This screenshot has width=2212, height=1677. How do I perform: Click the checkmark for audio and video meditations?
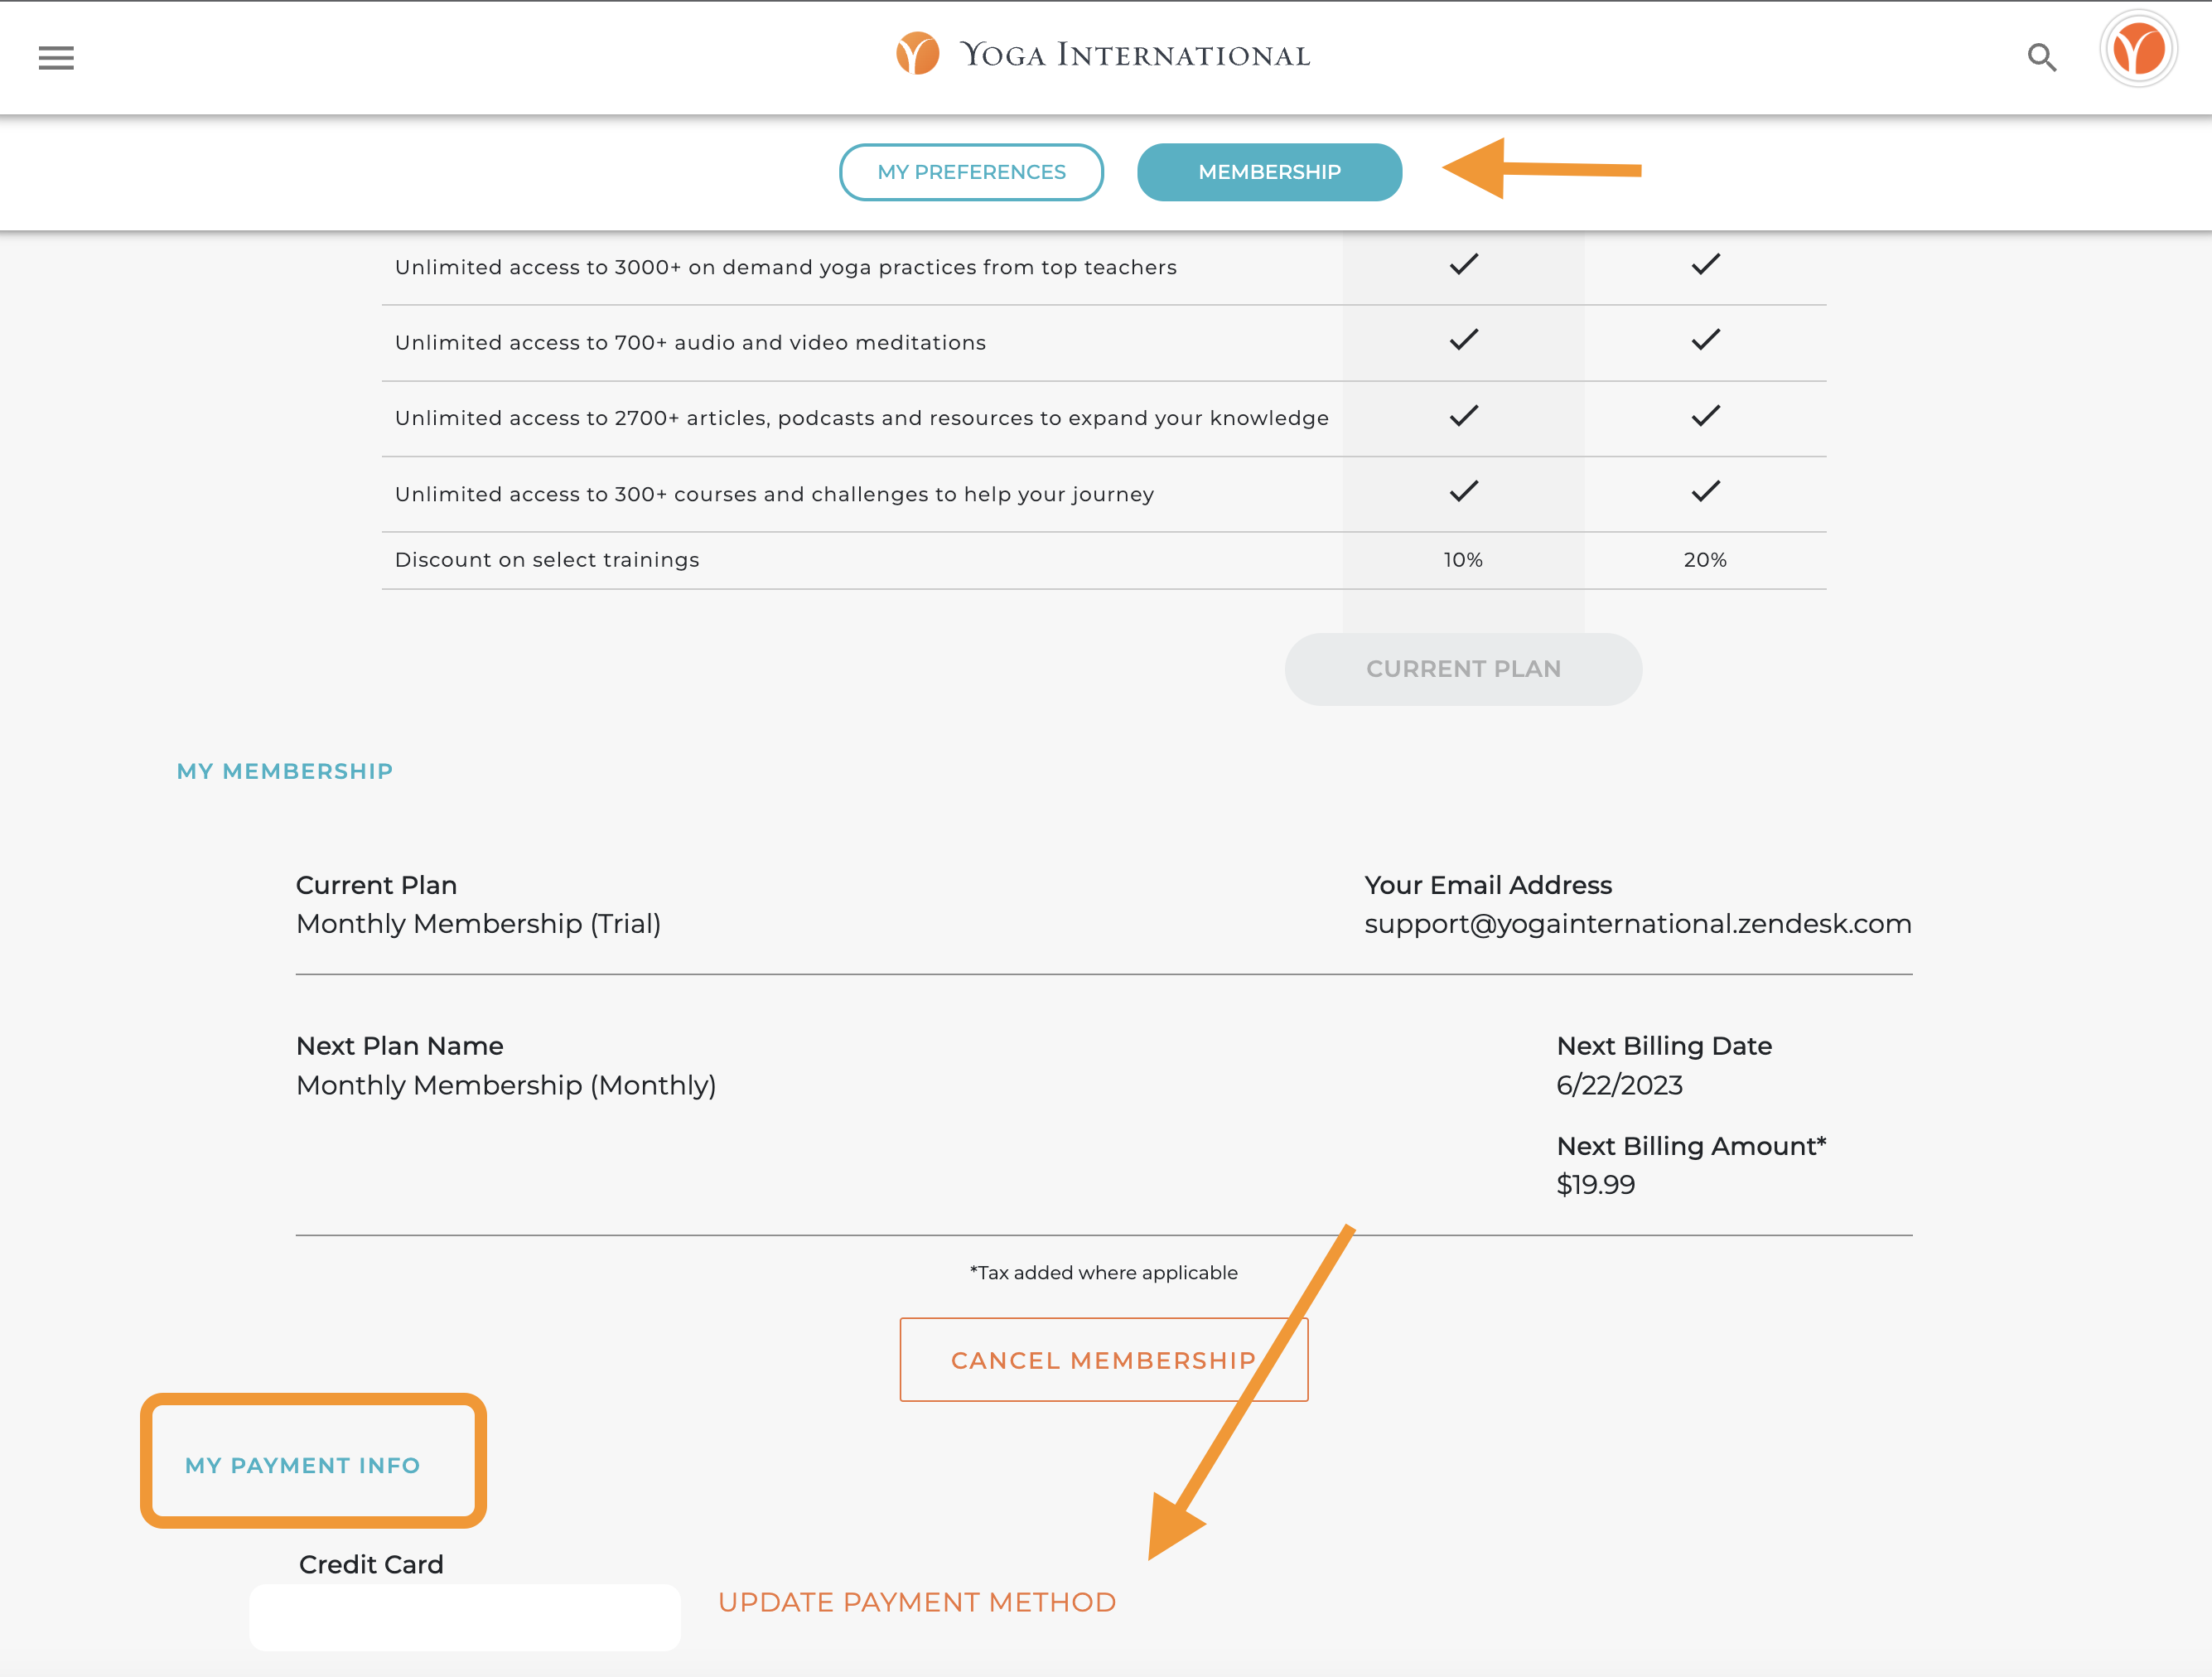tap(1462, 340)
